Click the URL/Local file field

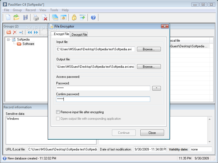[x=63, y=149]
